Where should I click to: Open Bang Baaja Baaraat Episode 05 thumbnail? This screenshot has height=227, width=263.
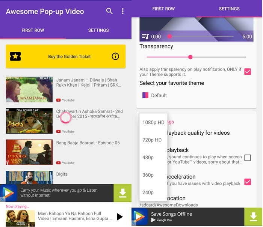pos(29,152)
